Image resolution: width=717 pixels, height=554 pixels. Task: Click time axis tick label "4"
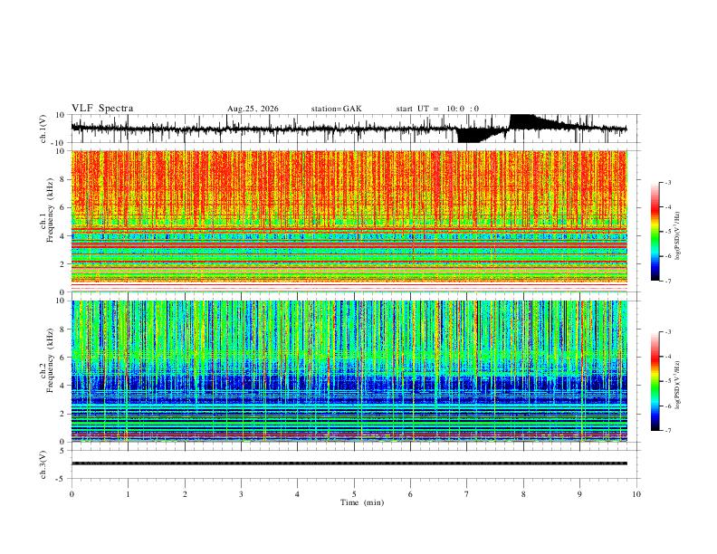297,494
